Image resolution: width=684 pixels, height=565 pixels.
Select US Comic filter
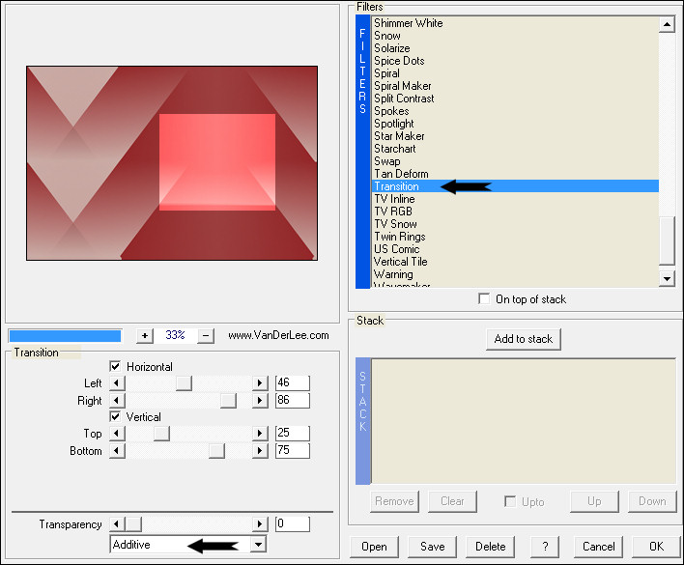click(515, 249)
